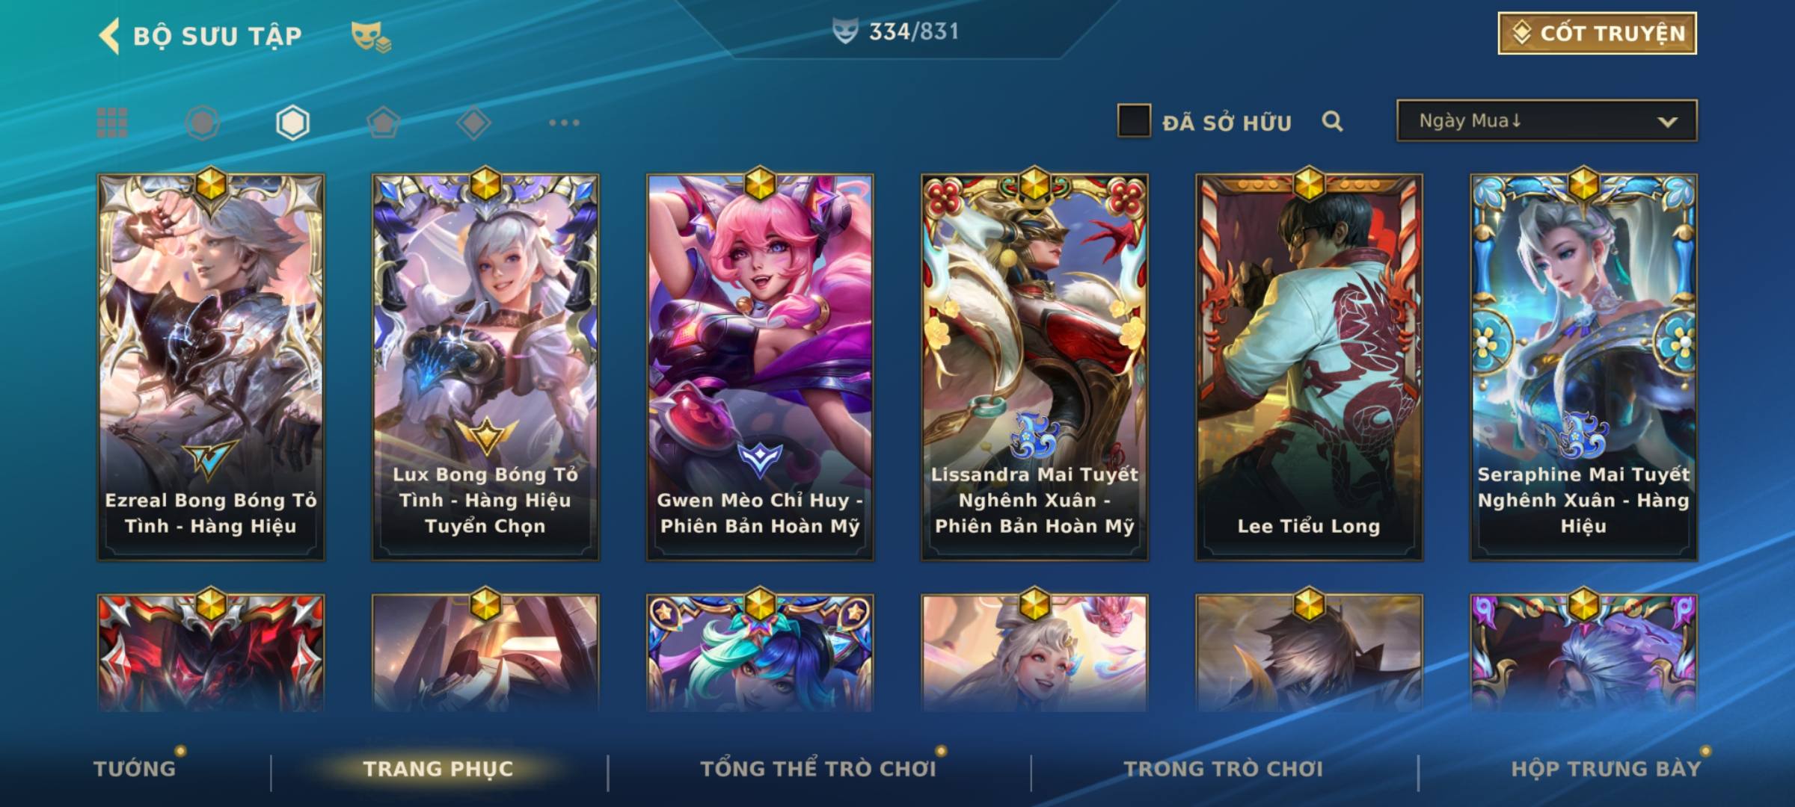Go back using the Bộ Sưu Tập arrow
Image resolution: width=1795 pixels, height=807 pixels.
click(109, 36)
